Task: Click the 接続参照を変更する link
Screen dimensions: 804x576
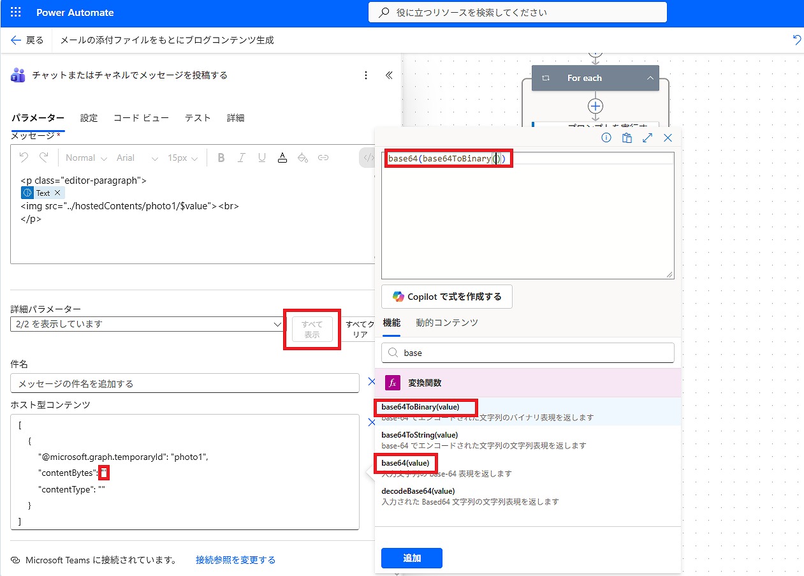Action: (x=235, y=560)
